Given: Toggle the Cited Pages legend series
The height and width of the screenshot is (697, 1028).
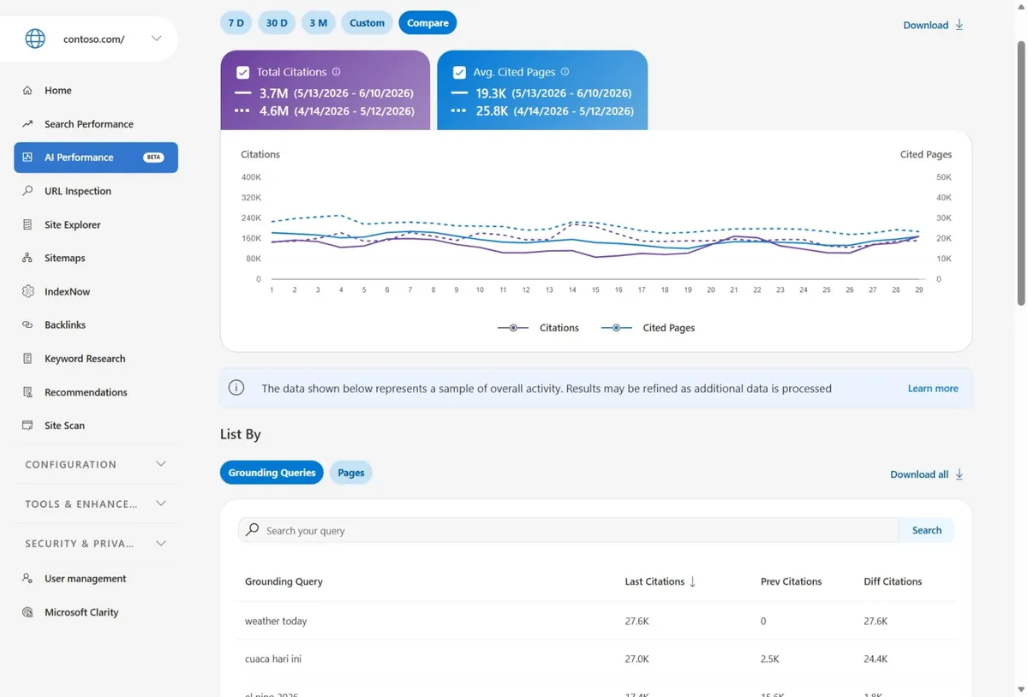Looking at the screenshot, I should (x=648, y=328).
